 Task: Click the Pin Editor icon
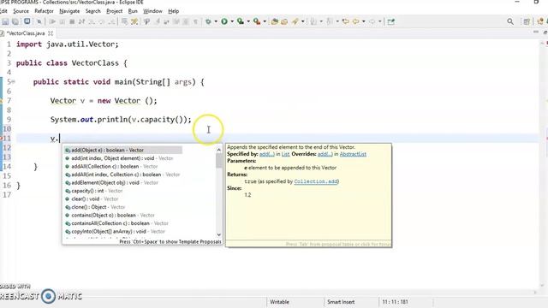[x=391, y=21]
